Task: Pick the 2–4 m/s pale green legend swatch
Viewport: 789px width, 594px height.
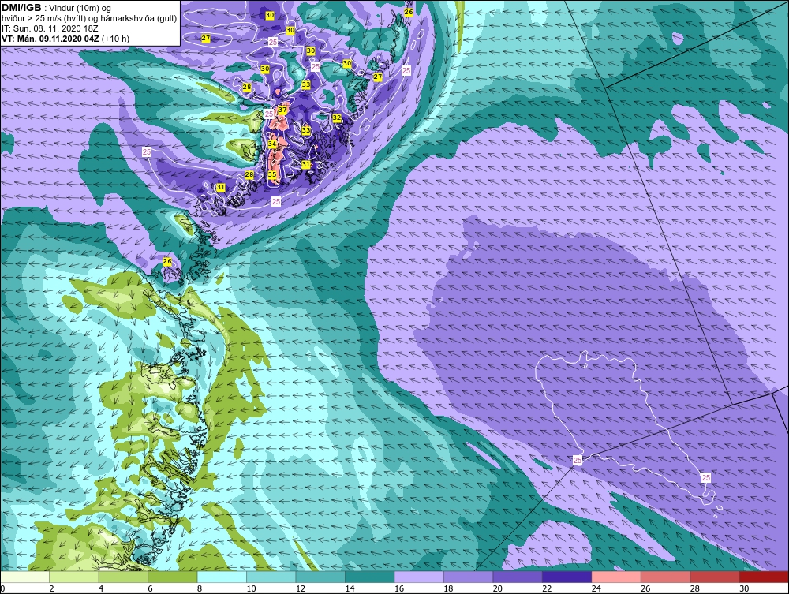Action: (x=74, y=577)
